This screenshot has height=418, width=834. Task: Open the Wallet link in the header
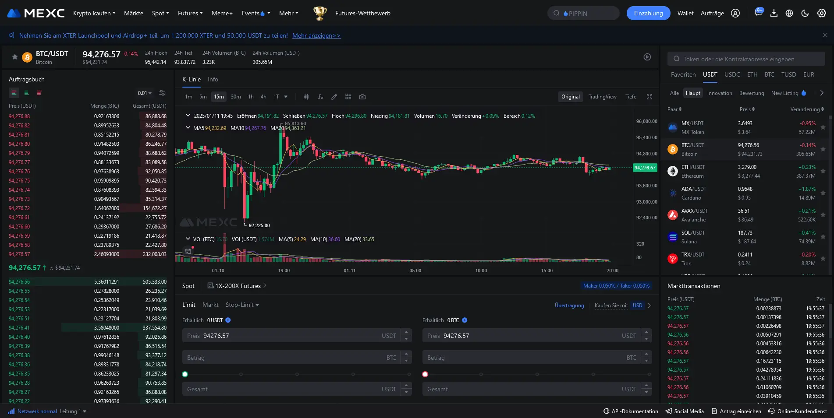pyautogui.click(x=685, y=13)
